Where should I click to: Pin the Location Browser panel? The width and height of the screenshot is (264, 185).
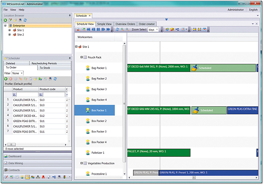click(x=70, y=16)
